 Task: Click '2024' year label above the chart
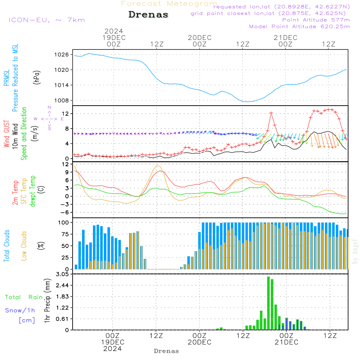[114, 31]
